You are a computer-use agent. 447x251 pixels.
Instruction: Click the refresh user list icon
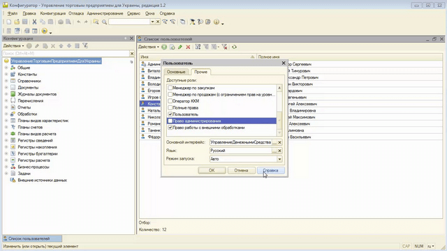[234, 47]
